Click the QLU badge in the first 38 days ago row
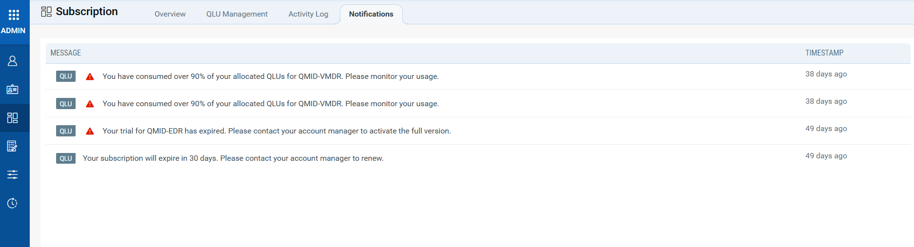 (66, 76)
